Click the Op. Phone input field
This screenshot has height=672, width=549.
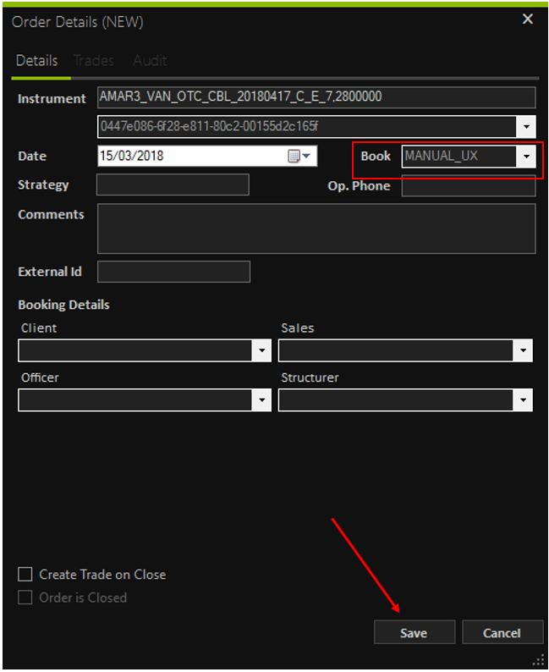click(468, 186)
